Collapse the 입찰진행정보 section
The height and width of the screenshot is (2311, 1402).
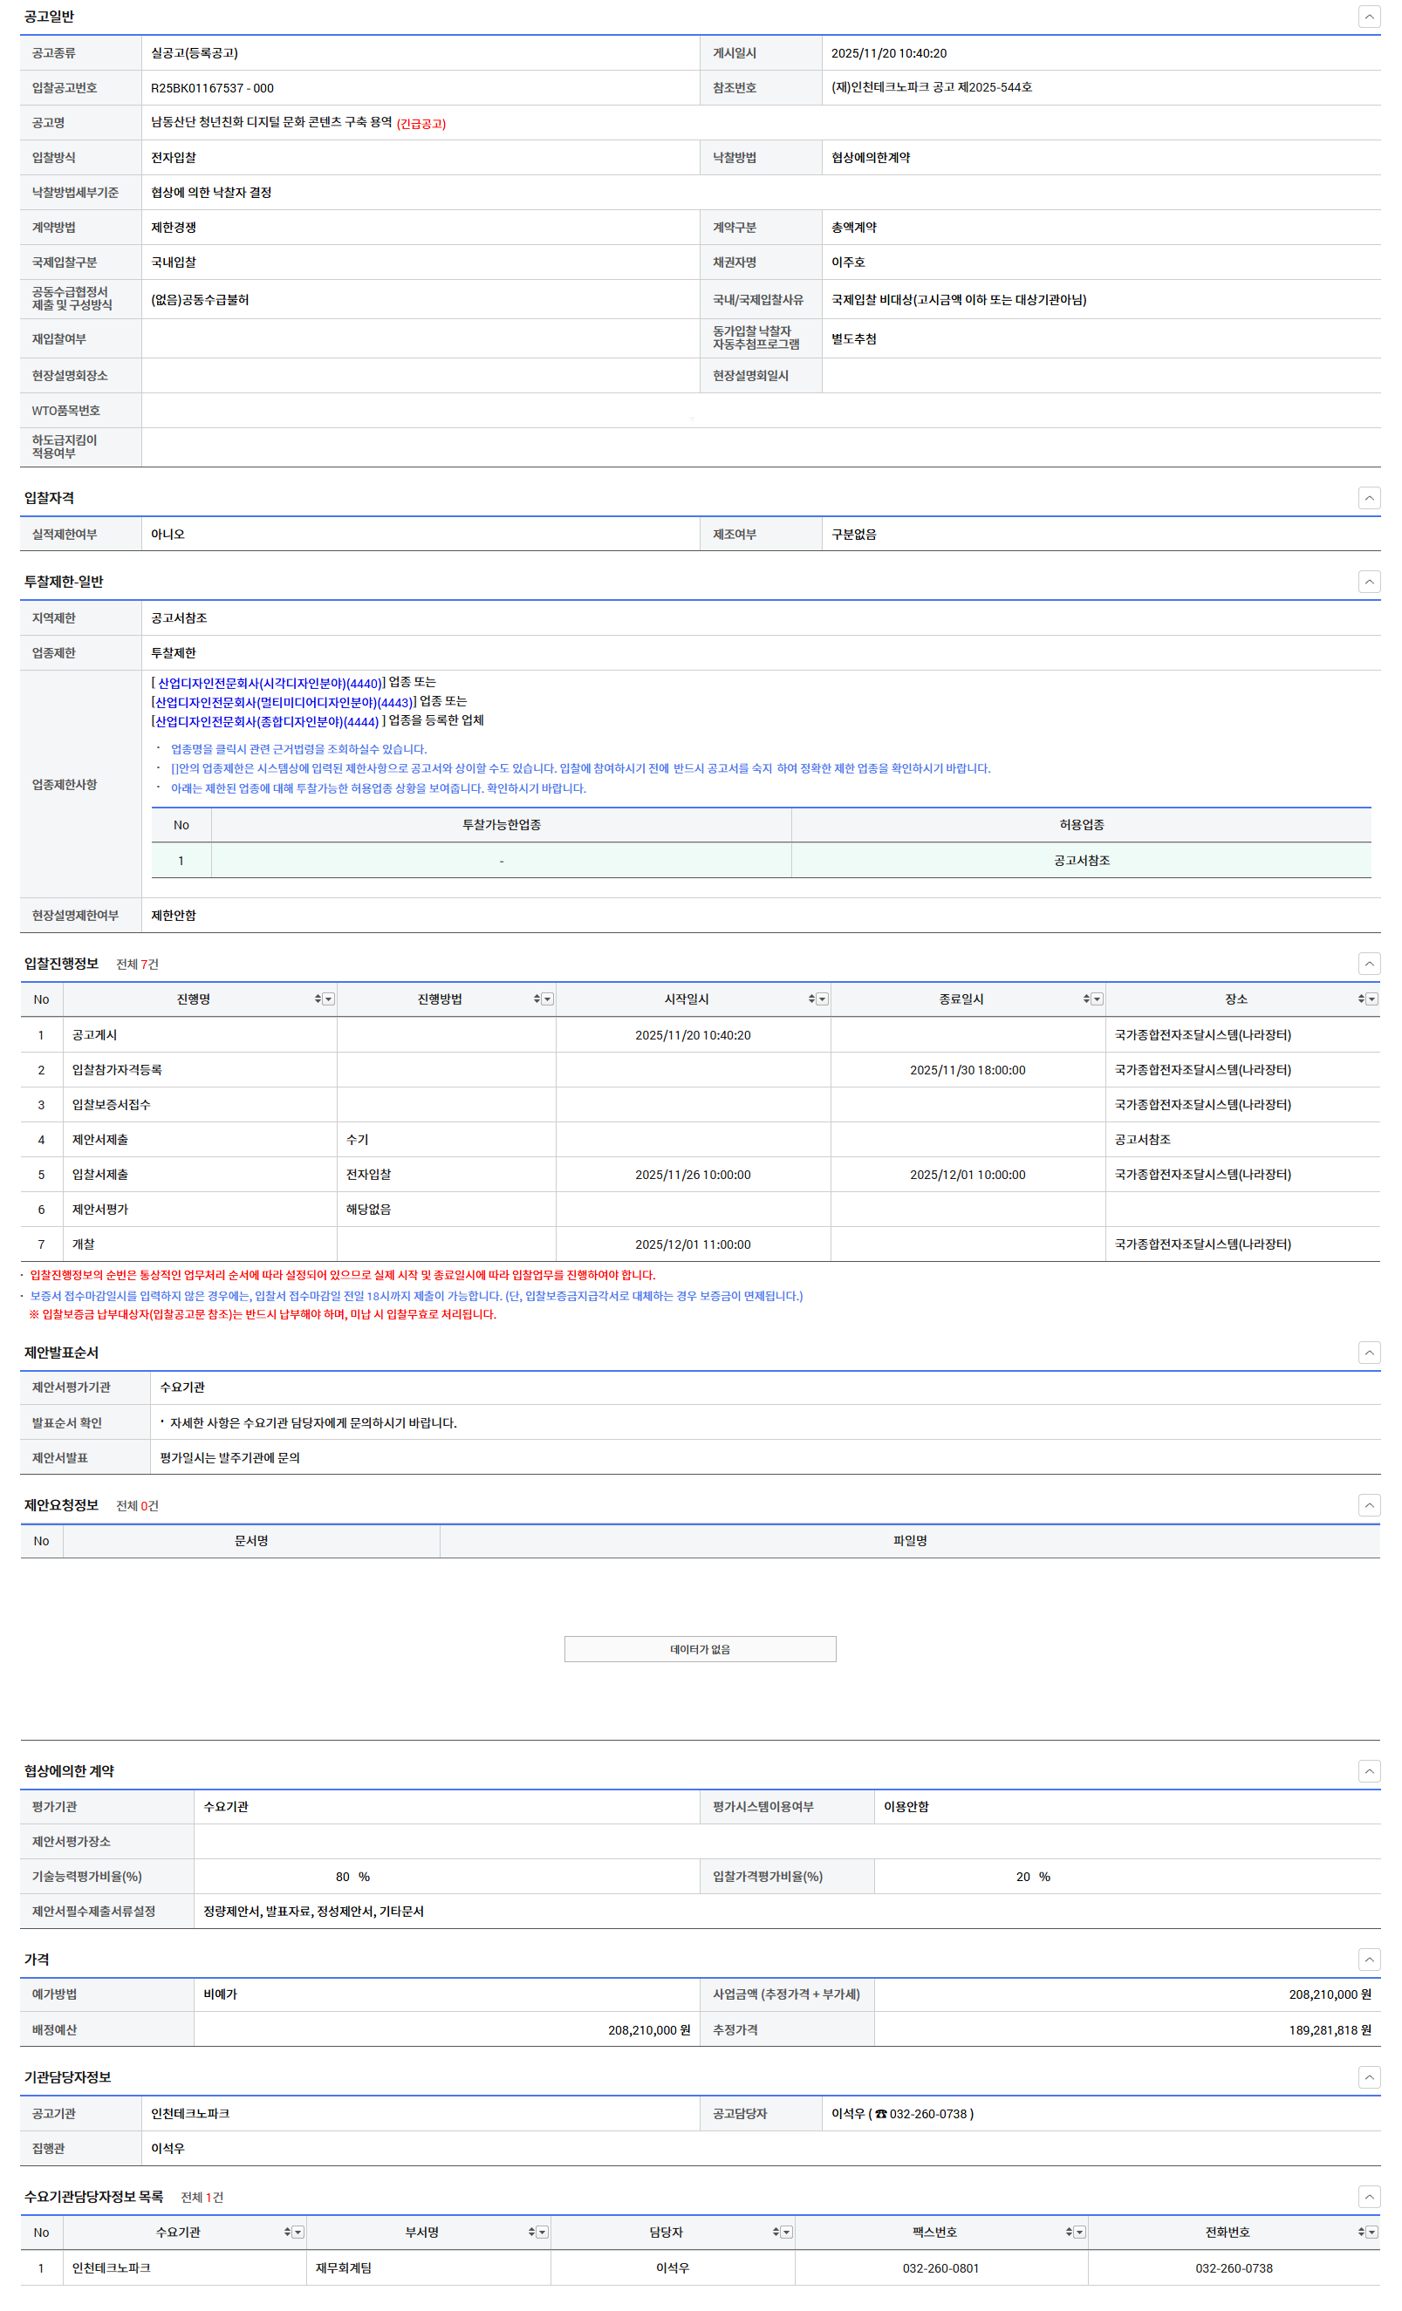(1368, 964)
